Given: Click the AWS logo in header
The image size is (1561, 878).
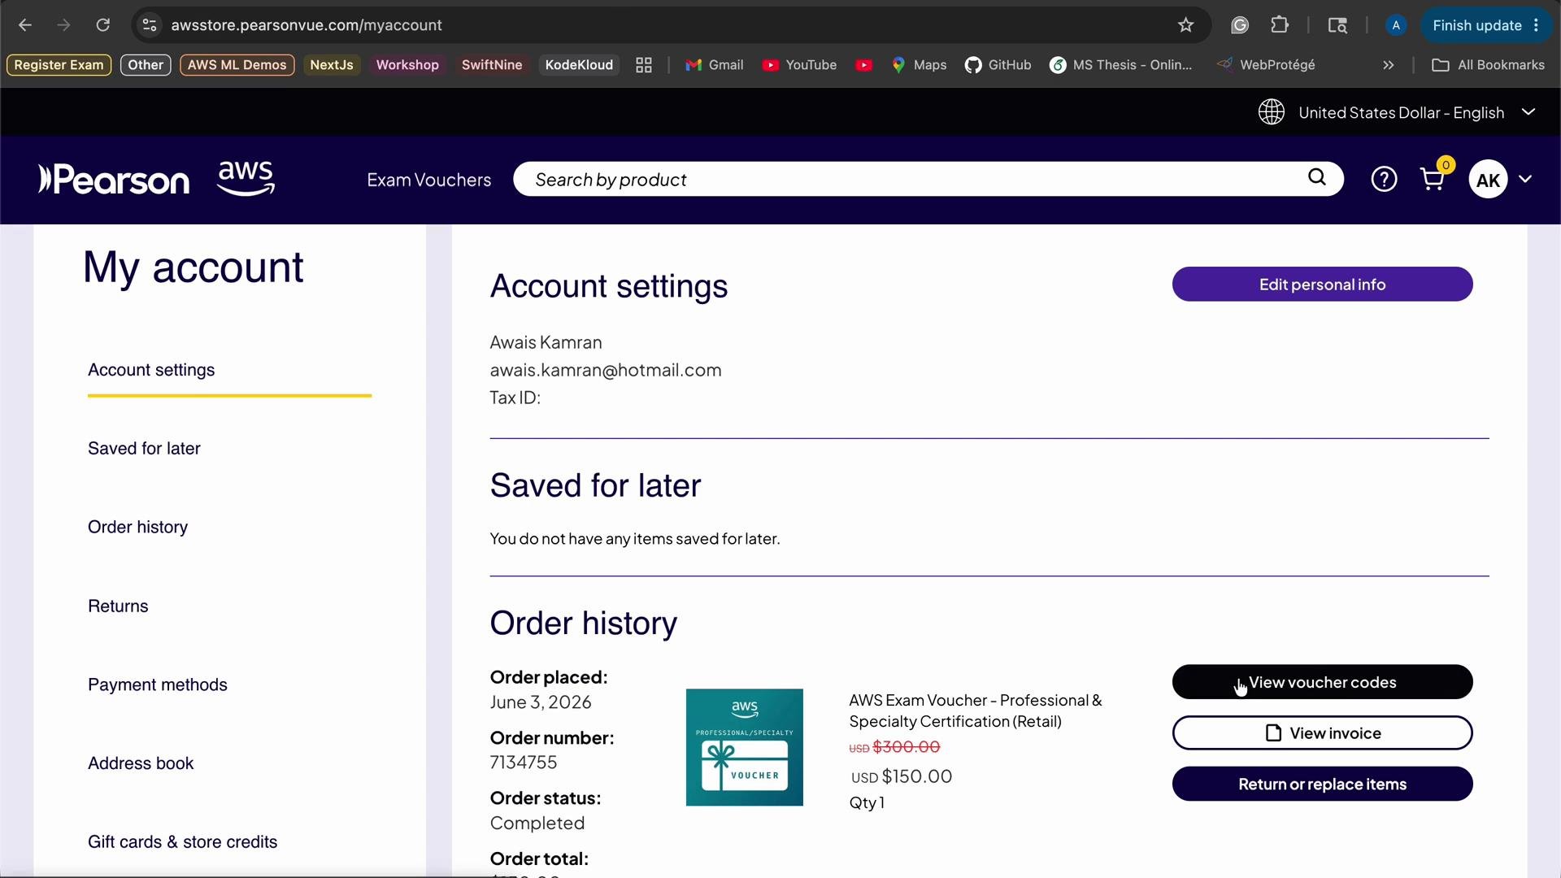Looking at the screenshot, I should (x=246, y=179).
